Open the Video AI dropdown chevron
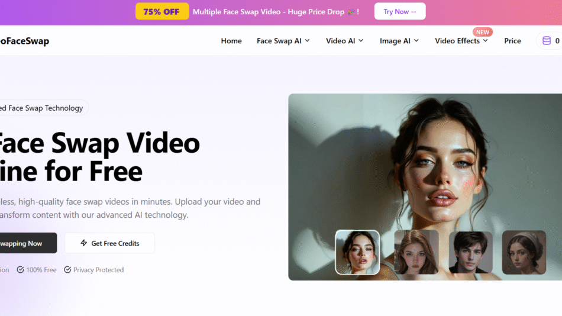The width and height of the screenshot is (562, 316). click(361, 41)
